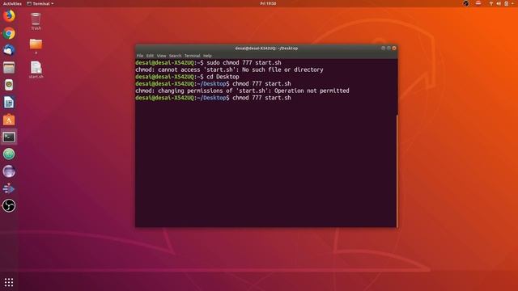Launch OBS Studio from the dock
The width and height of the screenshot is (518, 291).
click(9, 205)
